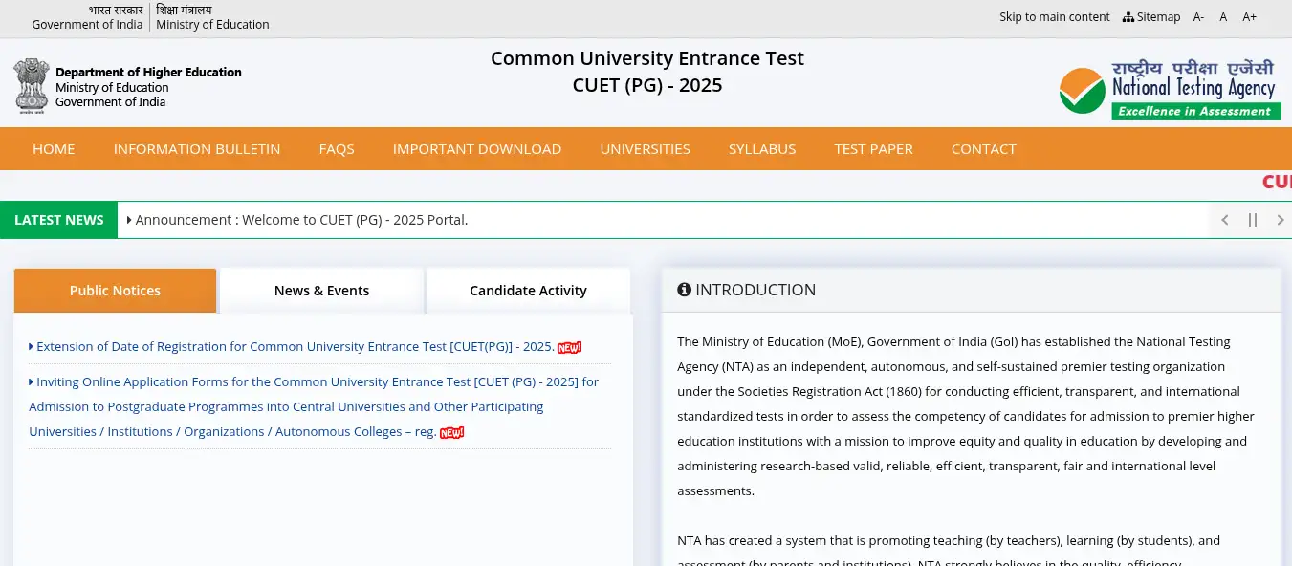This screenshot has width=1292, height=566.
Task: Switch to the News & Events tab
Action: coord(321,291)
